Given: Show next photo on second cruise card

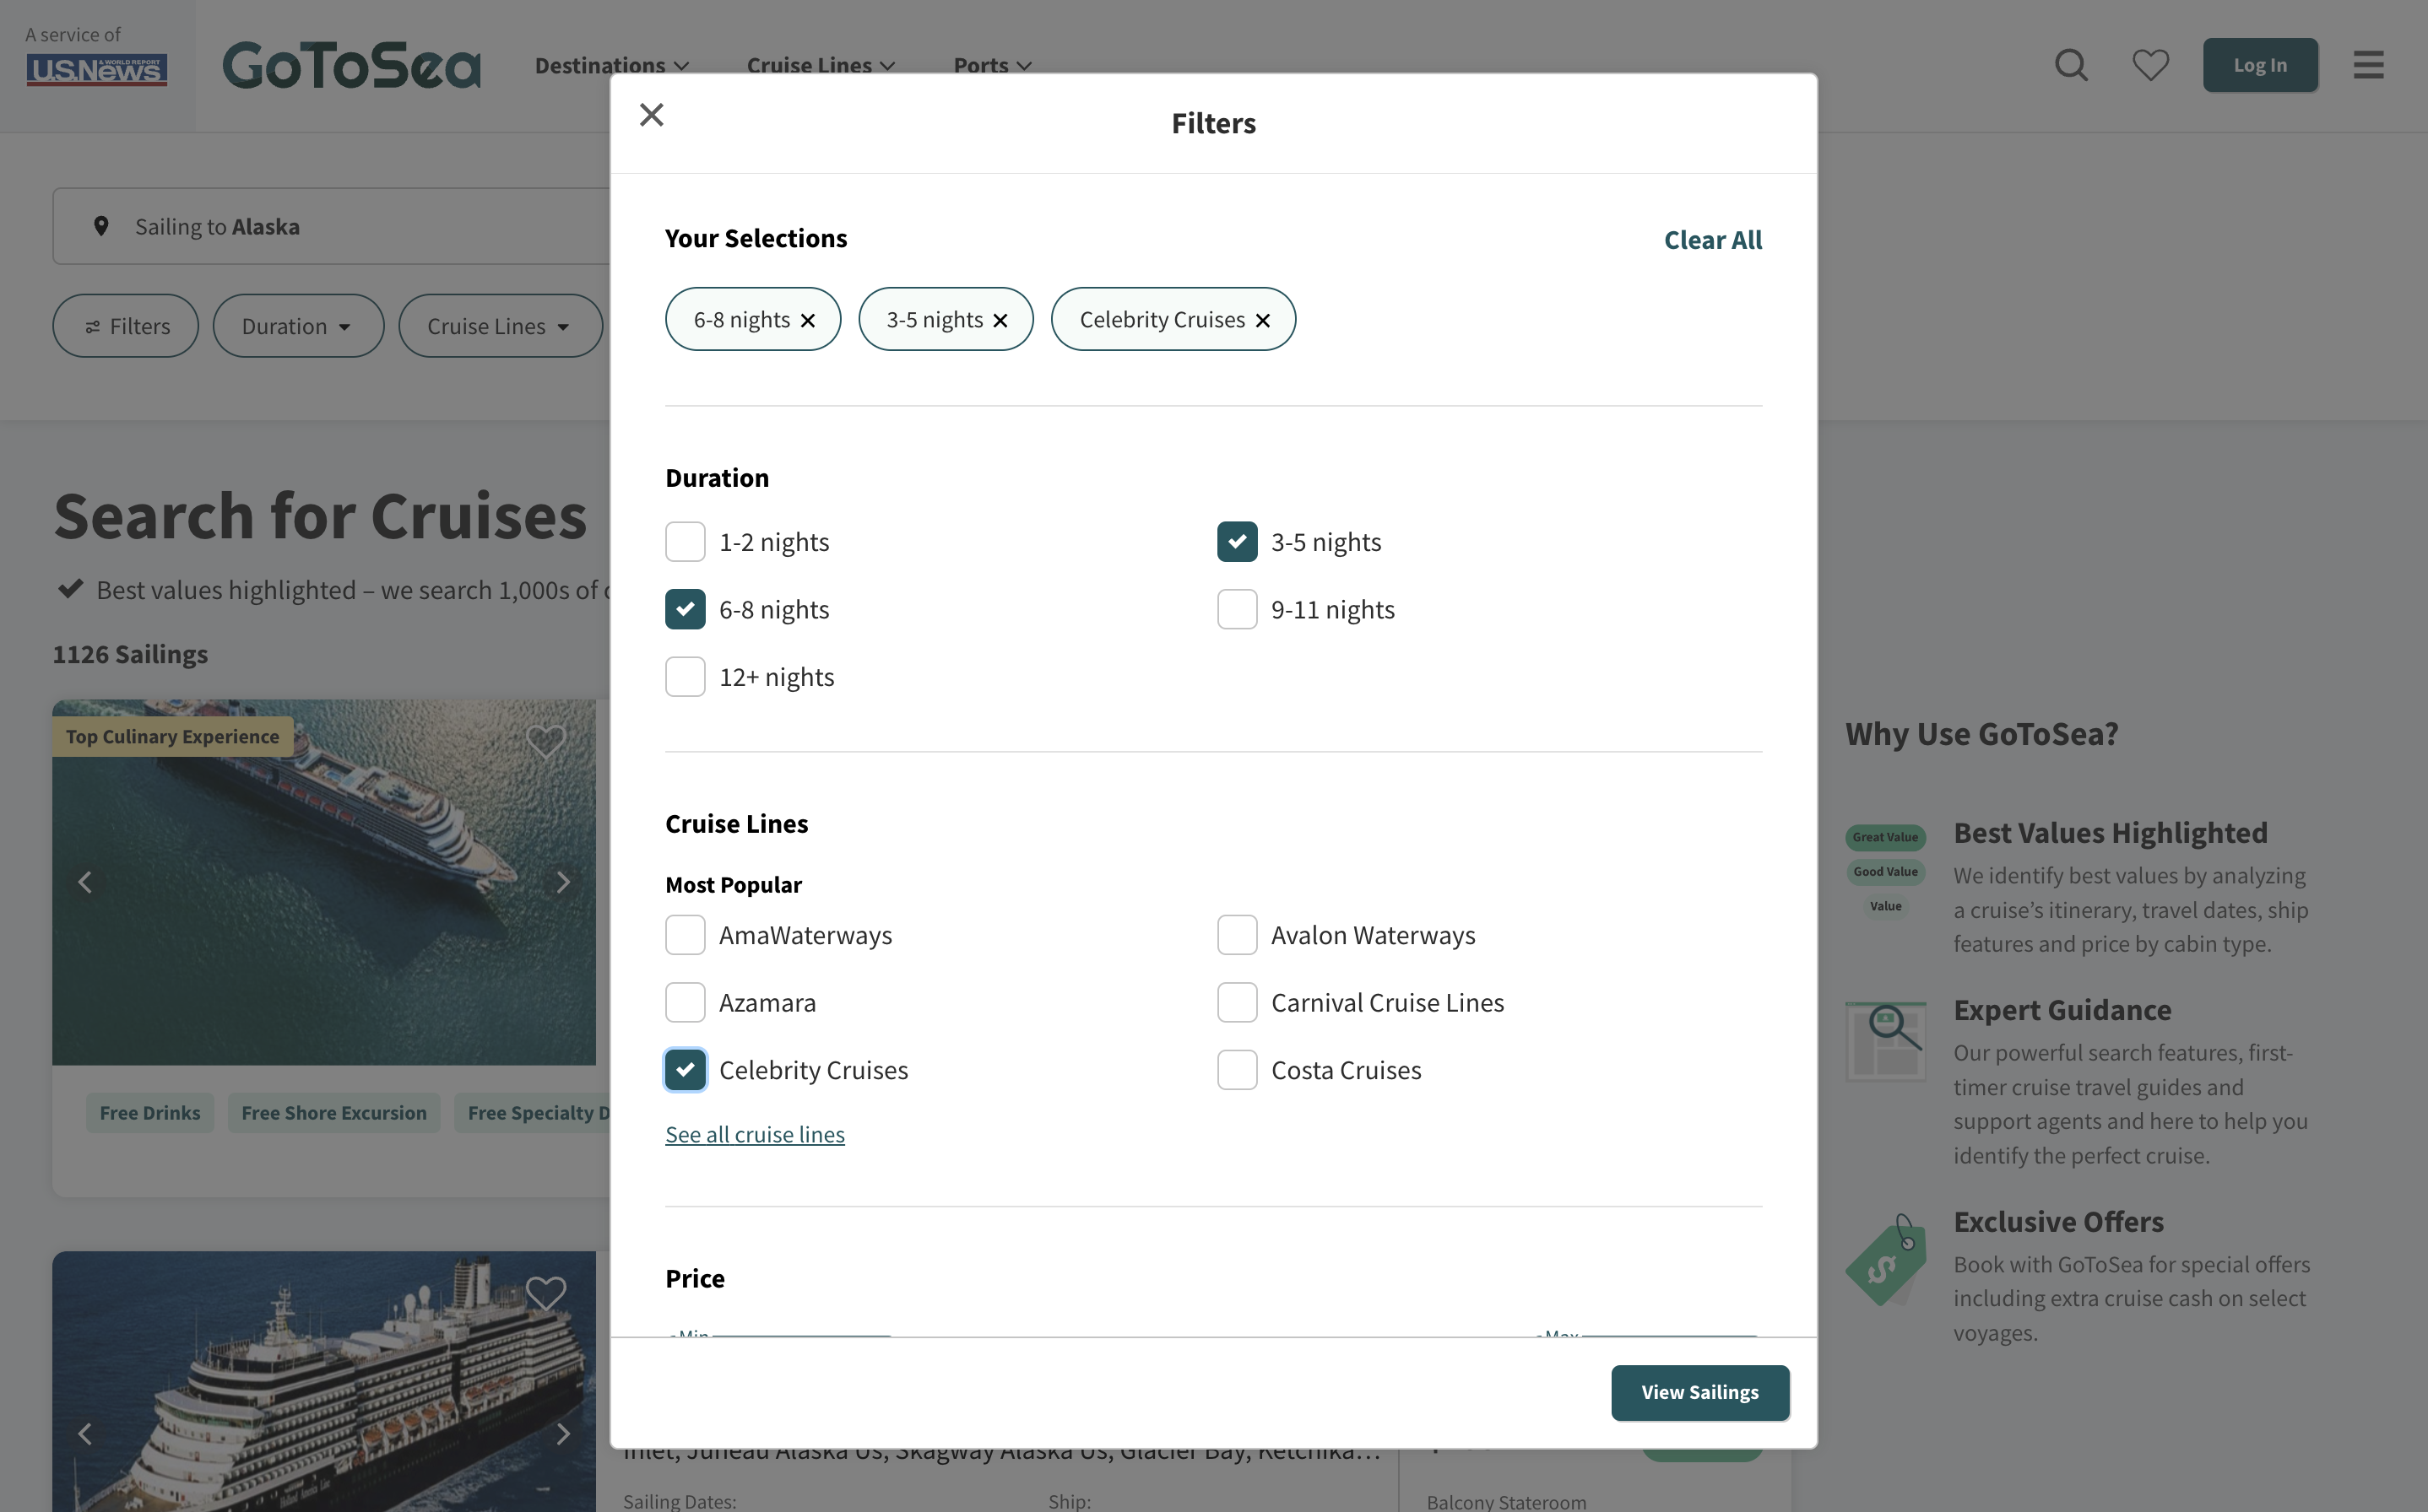Looking at the screenshot, I should (x=563, y=1434).
